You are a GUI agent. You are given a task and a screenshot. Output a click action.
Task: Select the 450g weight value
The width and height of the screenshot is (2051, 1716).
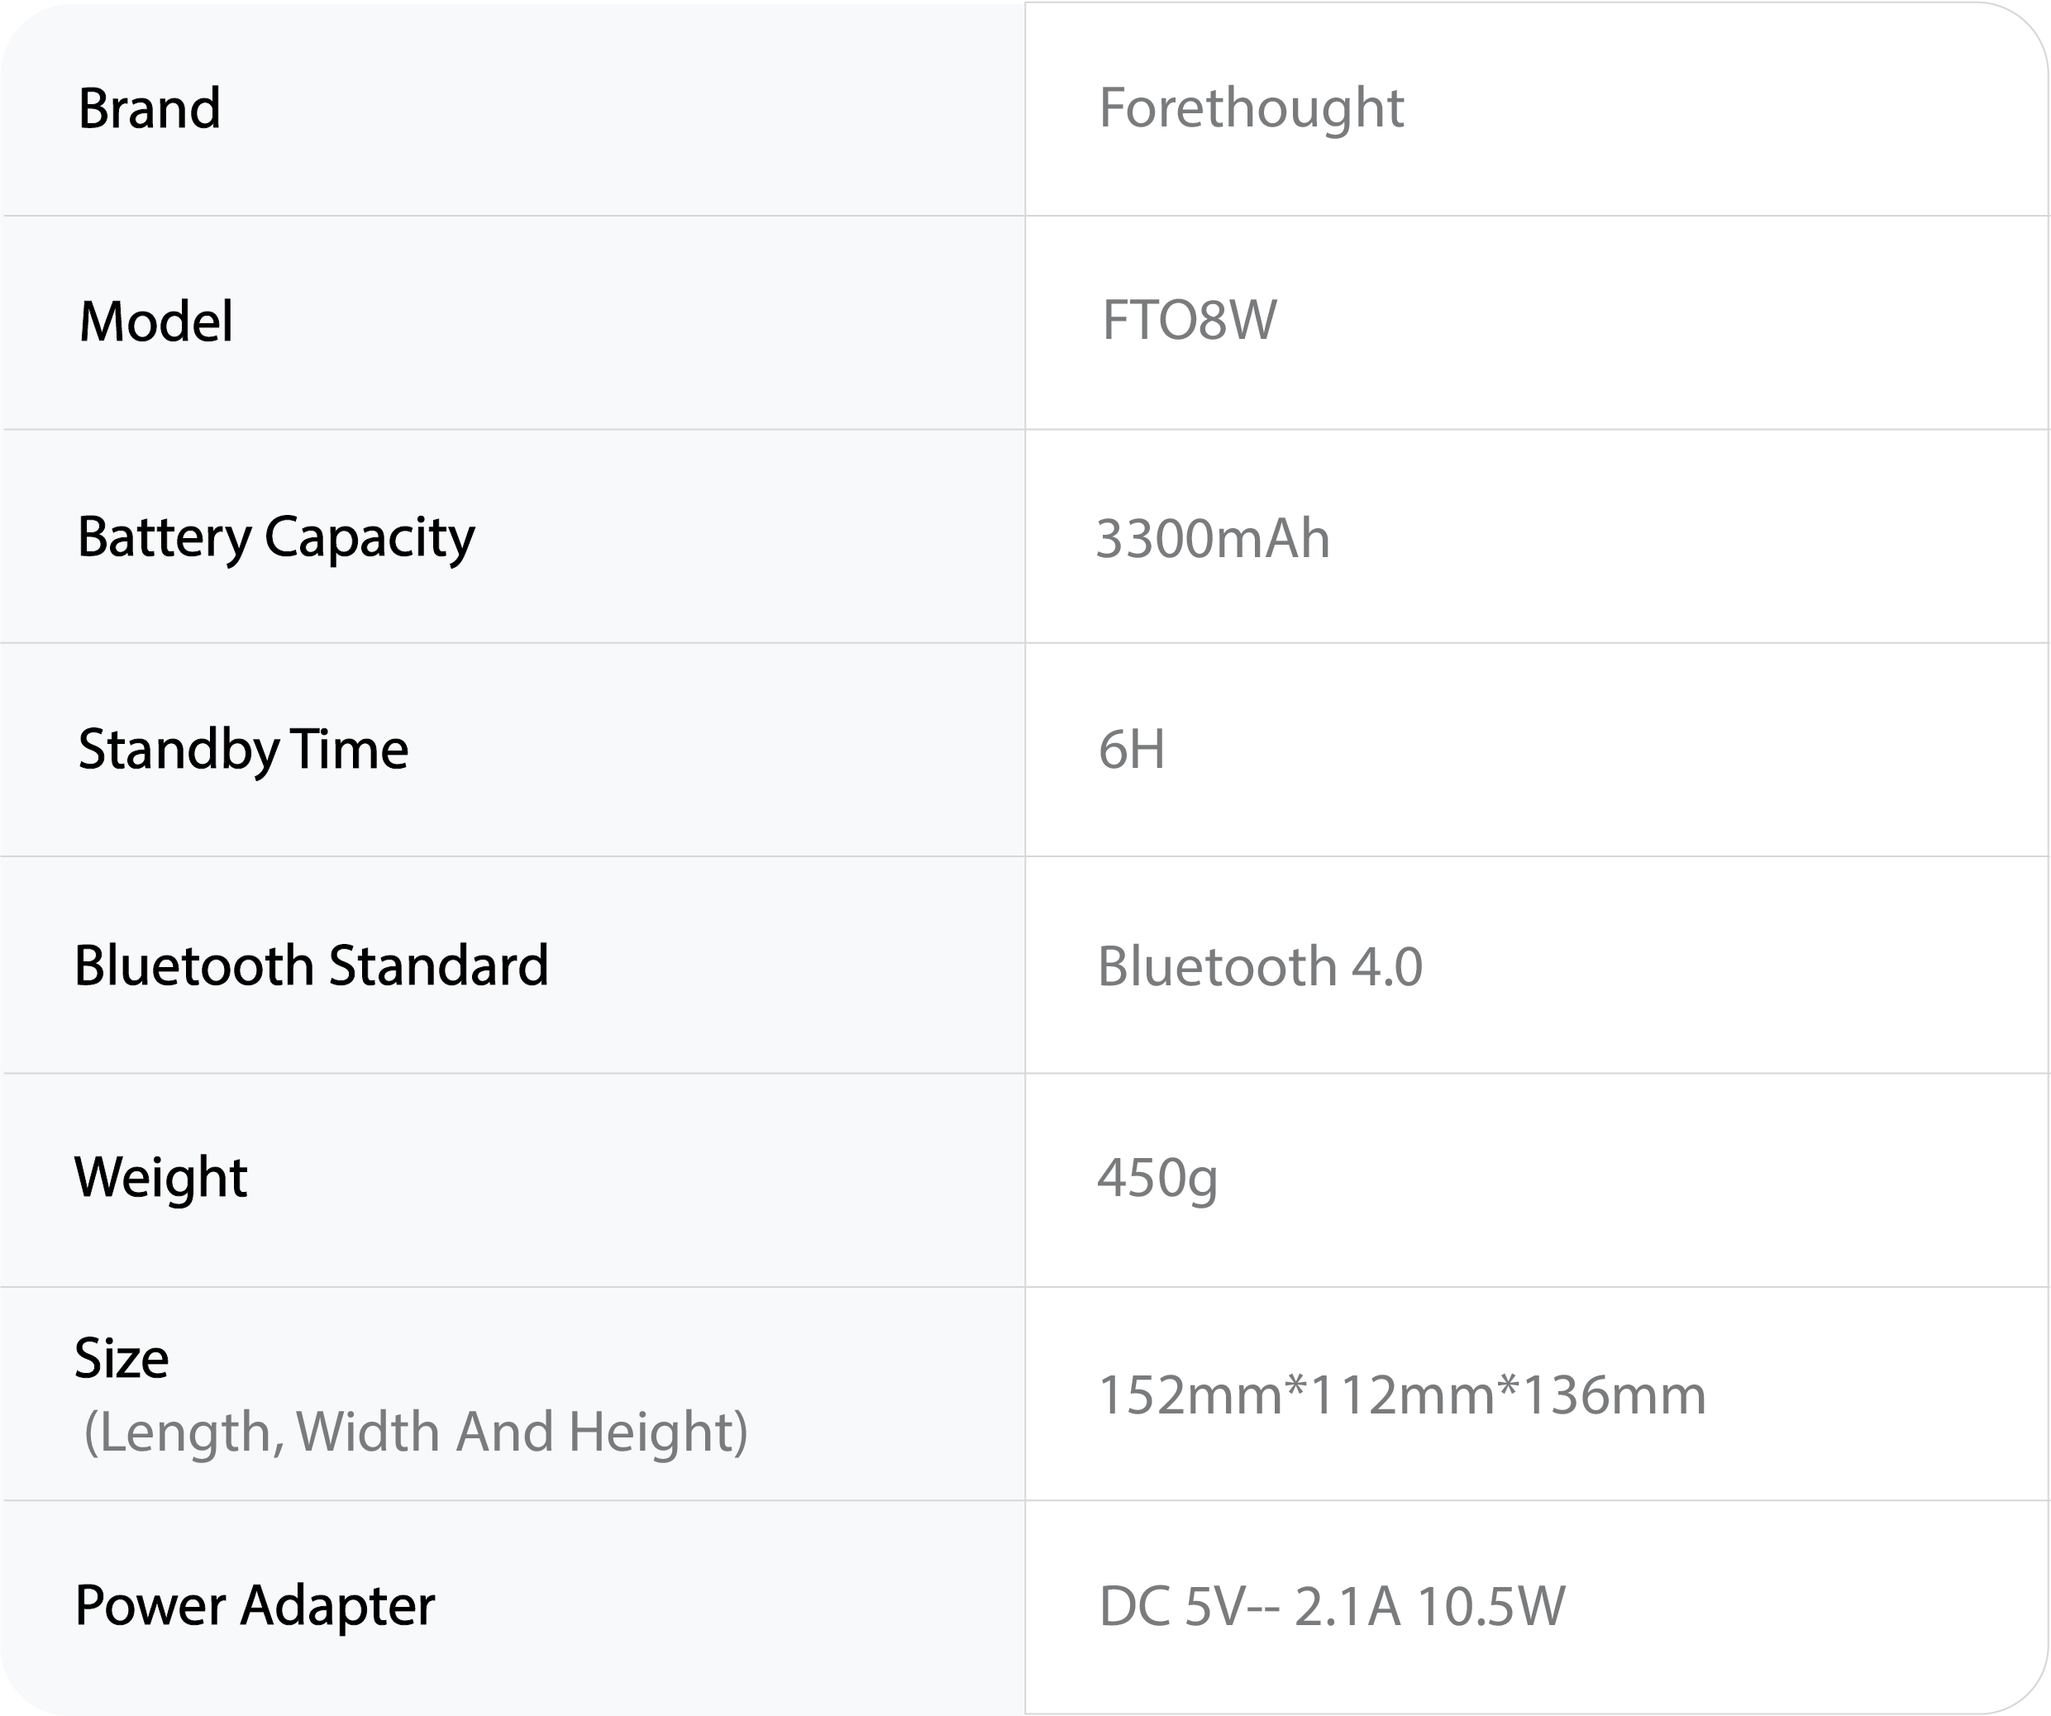pyautogui.click(x=1157, y=1178)
